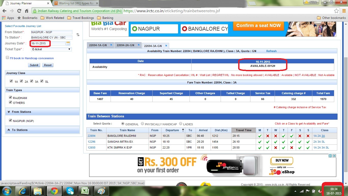The width and height of the screenshot is (348, 196).
Task: Open the Other bookmarks folder
Action: click(x=331, y=18)
